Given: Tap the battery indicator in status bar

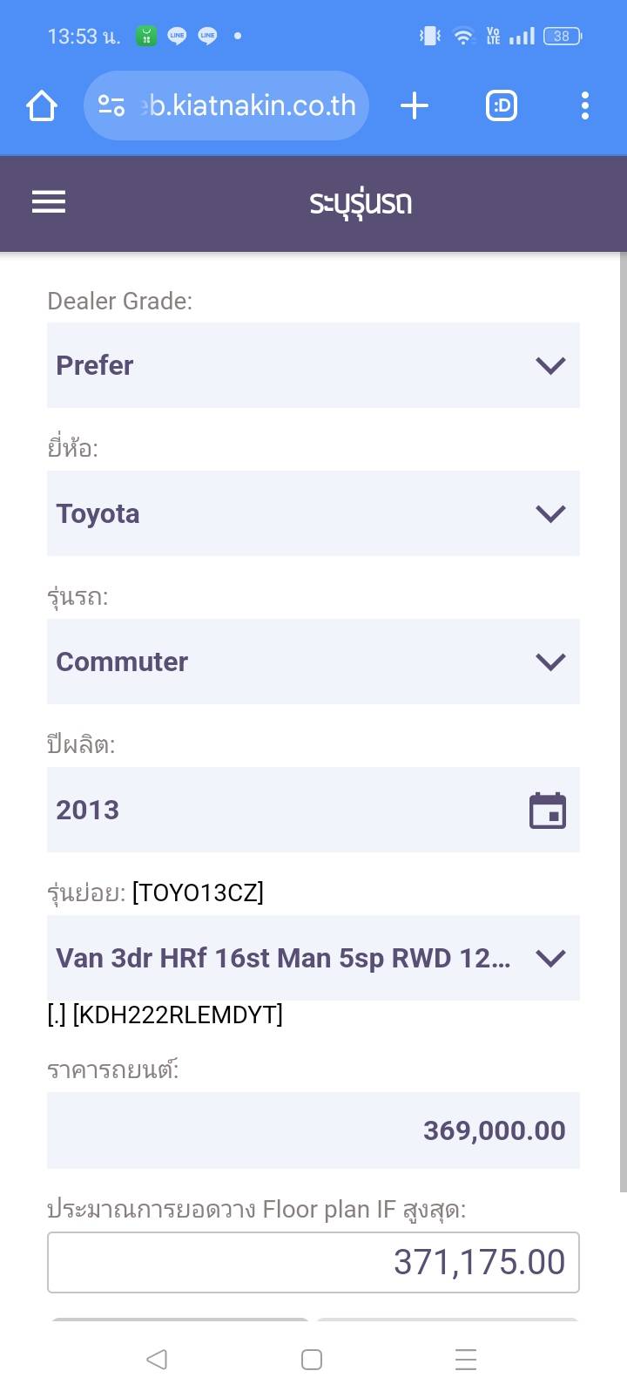Looking at the screenshot, I should point(562,37).
